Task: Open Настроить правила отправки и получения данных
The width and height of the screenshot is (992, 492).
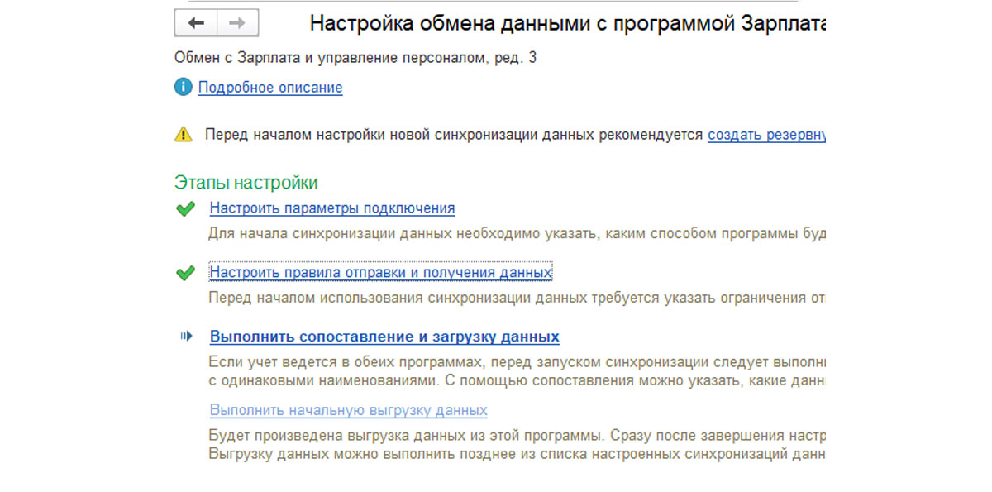Action: (x=380, y=272)
